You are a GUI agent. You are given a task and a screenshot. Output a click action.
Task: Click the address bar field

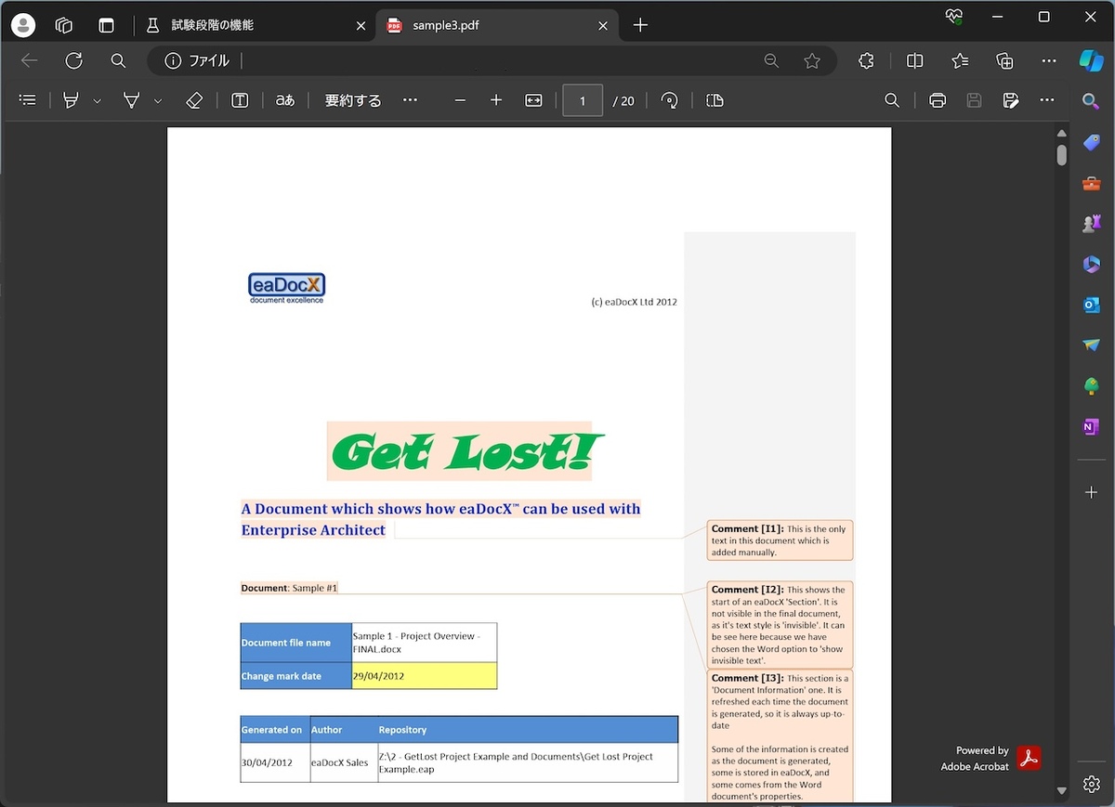pos(492,60)
